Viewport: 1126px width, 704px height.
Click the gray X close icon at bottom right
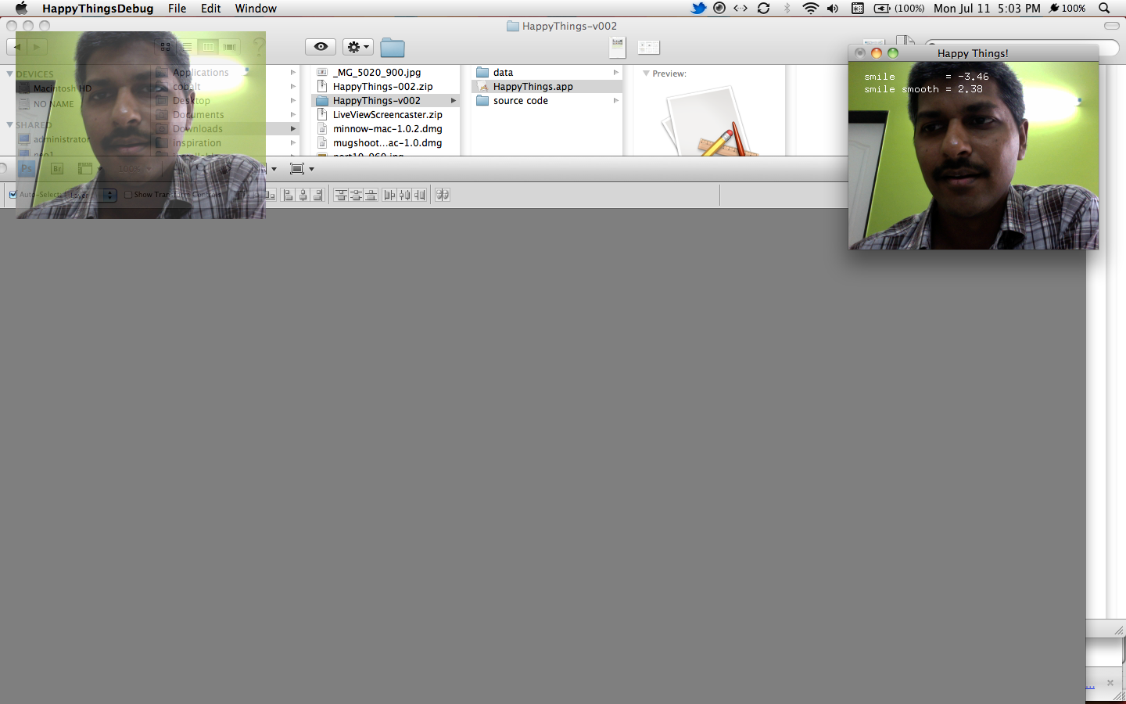[x=1110, y=683]
